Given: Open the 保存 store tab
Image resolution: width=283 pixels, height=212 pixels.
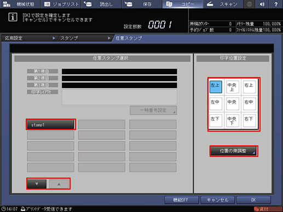Looking at the screenshot, I should click(x=142, y=4).
